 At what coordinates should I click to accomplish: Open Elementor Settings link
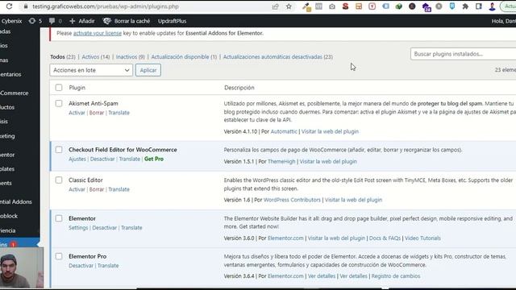(78, 227)
